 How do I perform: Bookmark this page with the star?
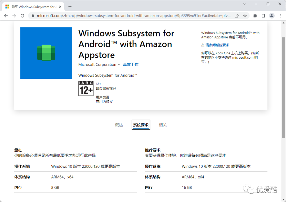click(245, 16)
